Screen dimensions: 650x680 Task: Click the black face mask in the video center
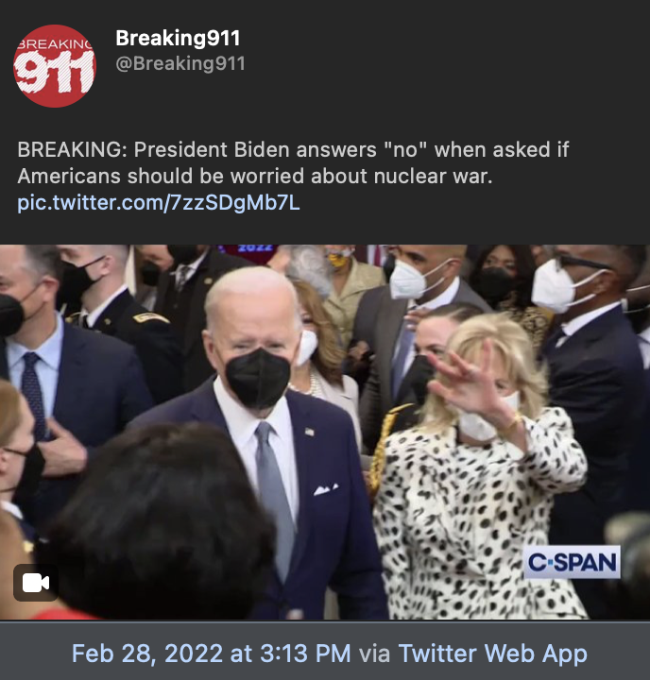(x=258, y=378)
